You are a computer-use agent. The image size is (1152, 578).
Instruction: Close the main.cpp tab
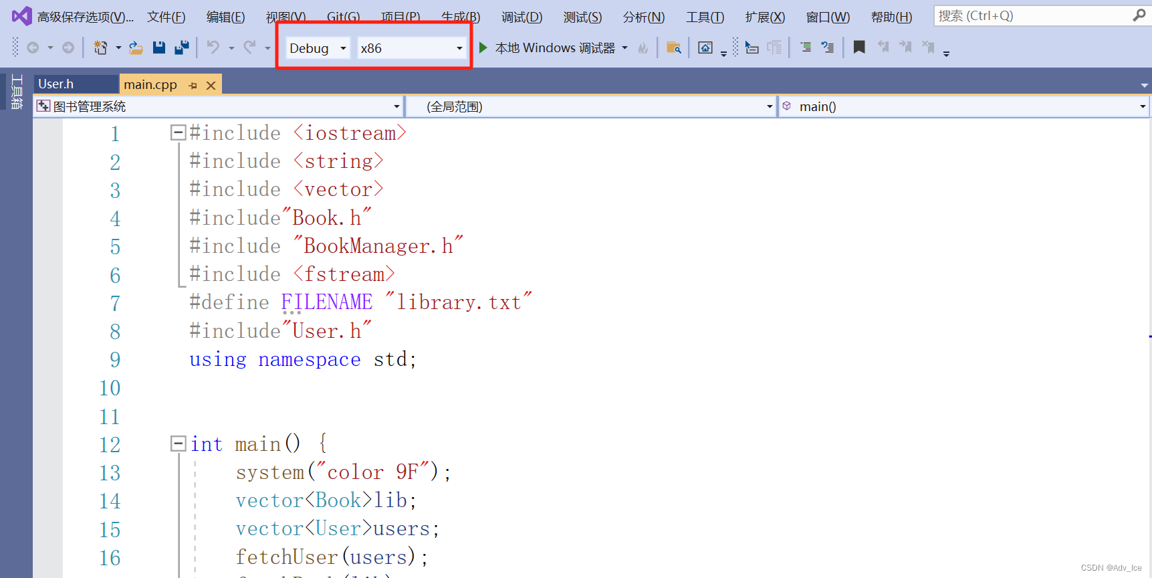click(x=211, y=85)
